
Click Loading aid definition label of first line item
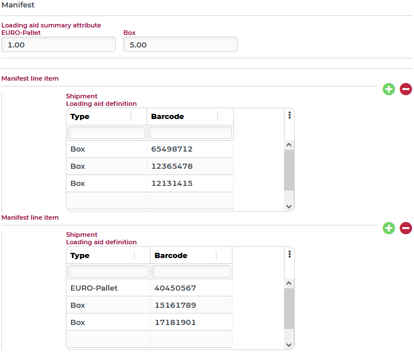click(101, 104)
